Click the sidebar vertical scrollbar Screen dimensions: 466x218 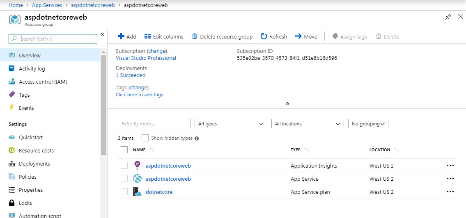pos(103,105)
